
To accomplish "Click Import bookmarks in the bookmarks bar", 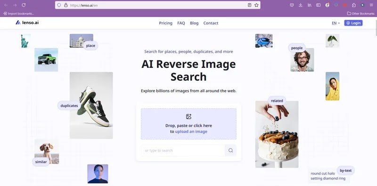I will pyautogui.click(x=18, y=14).
